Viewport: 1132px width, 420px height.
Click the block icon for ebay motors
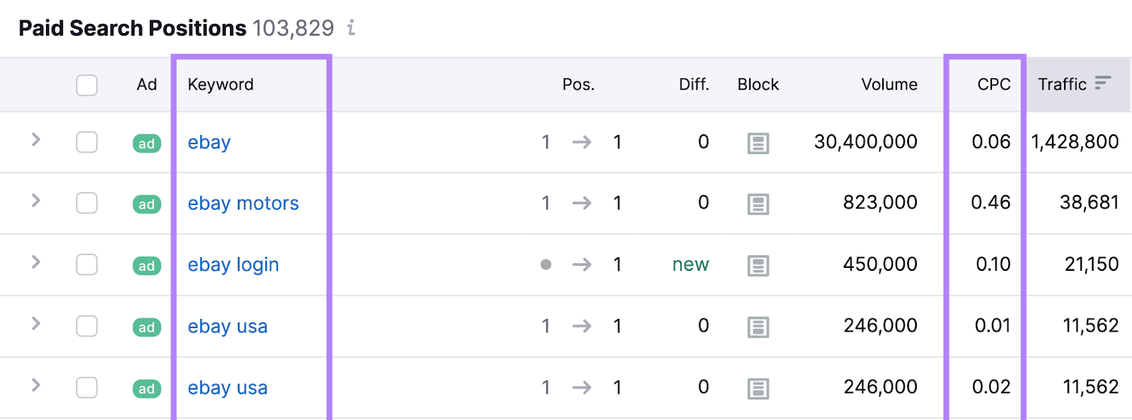pos(758,204)
